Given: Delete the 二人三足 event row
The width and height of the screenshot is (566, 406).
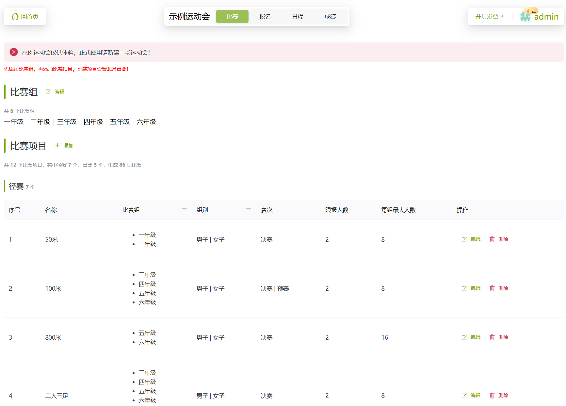Looking at the screenshot, I should [x=499, y=396].
